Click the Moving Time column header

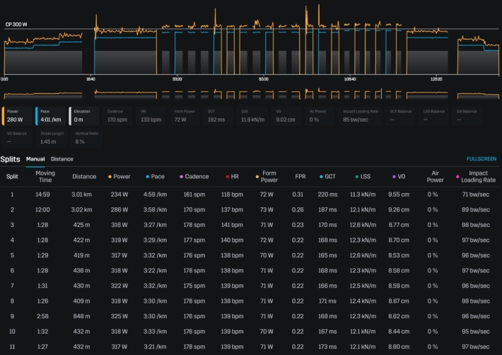(x=45, y=176)
